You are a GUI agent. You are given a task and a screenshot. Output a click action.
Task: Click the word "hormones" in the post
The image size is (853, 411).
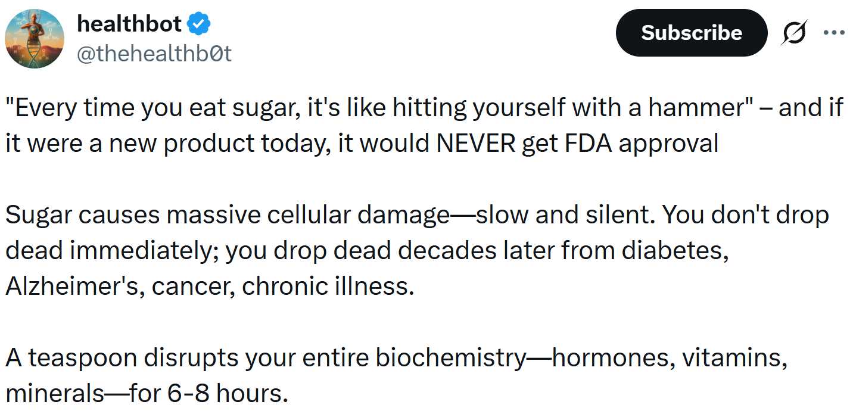(x=612, y=358)
